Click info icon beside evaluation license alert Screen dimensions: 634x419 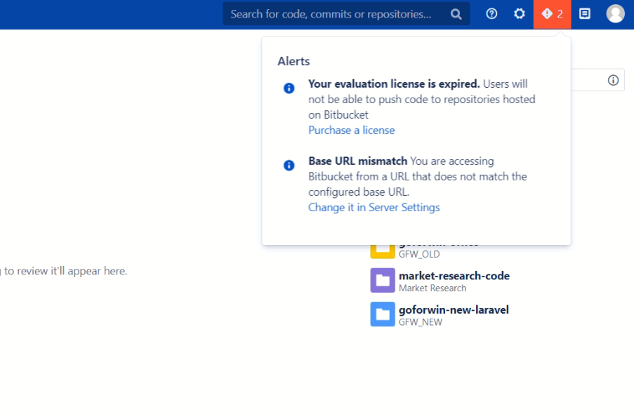[x=289, y=88]
